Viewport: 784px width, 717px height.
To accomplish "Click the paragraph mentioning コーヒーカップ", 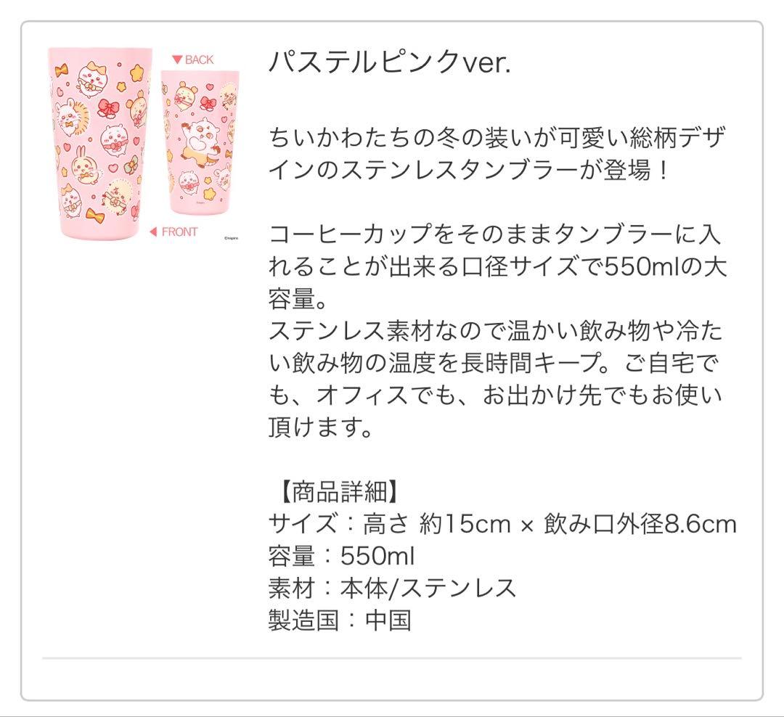I will tap(497, 330).
